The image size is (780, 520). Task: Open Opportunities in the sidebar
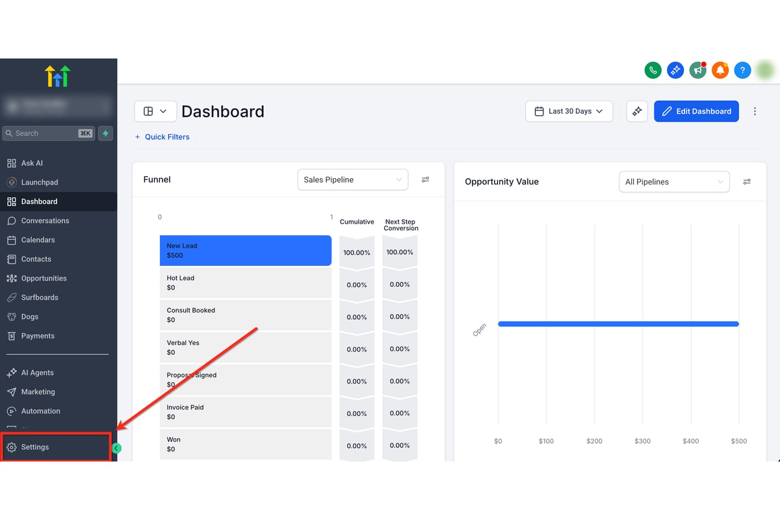(58, 278)
